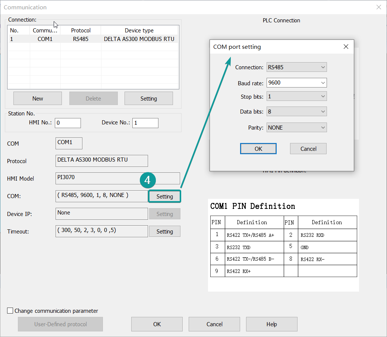This screenshot has height=337, width=387.
Task: Cancel the COM port setting dialog
Action: pyautogui.click(x=308, y=149)
